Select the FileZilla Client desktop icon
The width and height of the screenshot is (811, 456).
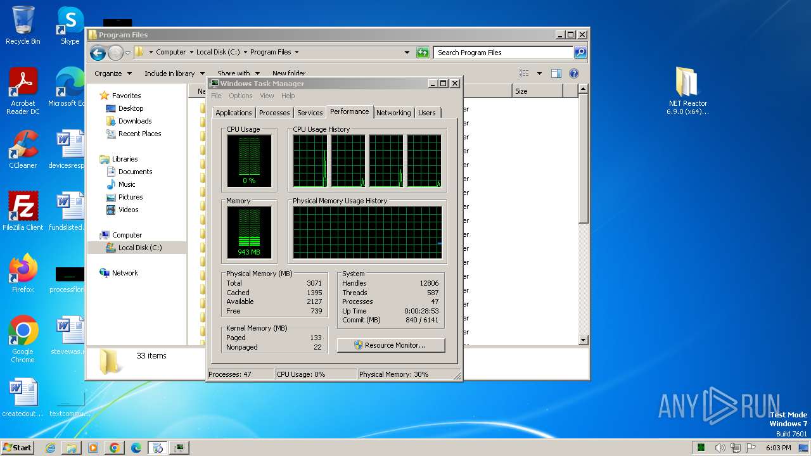click(x=23, y=212)
